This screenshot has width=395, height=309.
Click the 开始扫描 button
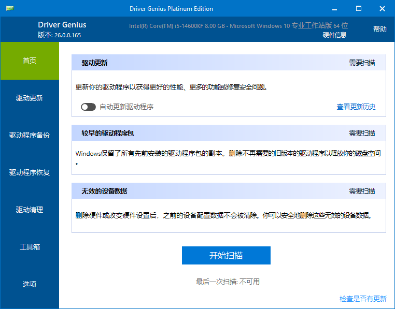tap(226, 255)
